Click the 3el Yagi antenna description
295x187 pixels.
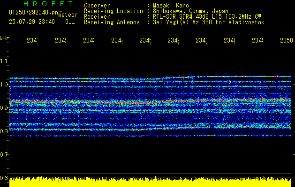[209, 22]
